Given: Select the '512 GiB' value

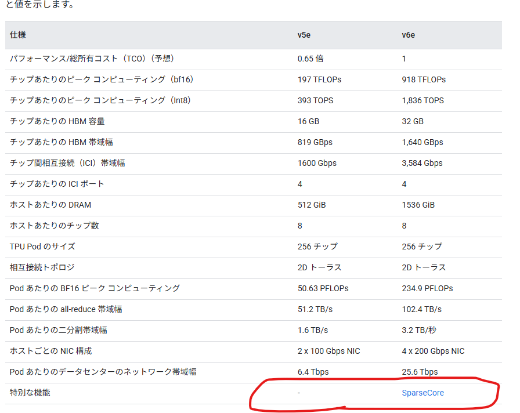Looking at the screenshot, I should [312, 205].
